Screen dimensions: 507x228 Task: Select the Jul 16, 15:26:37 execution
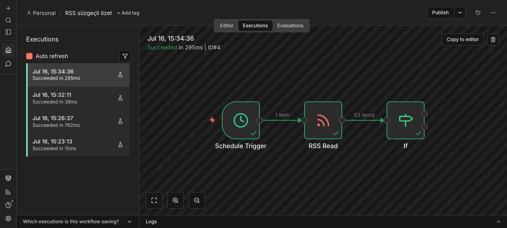tap(79, 122)
